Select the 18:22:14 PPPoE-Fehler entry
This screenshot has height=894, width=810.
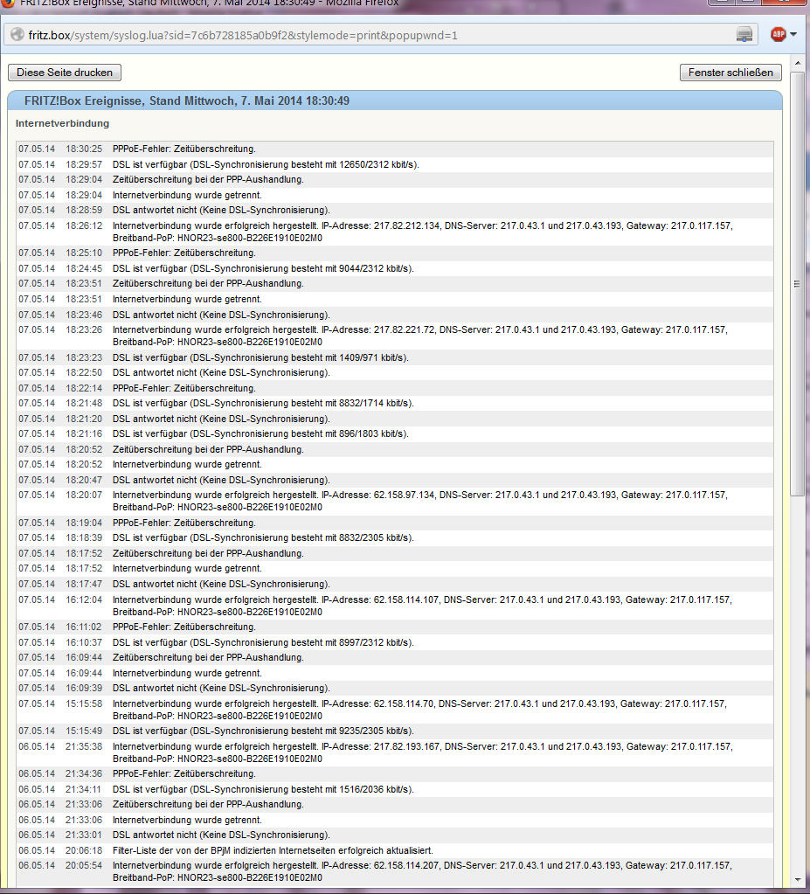tap(394, 388)
